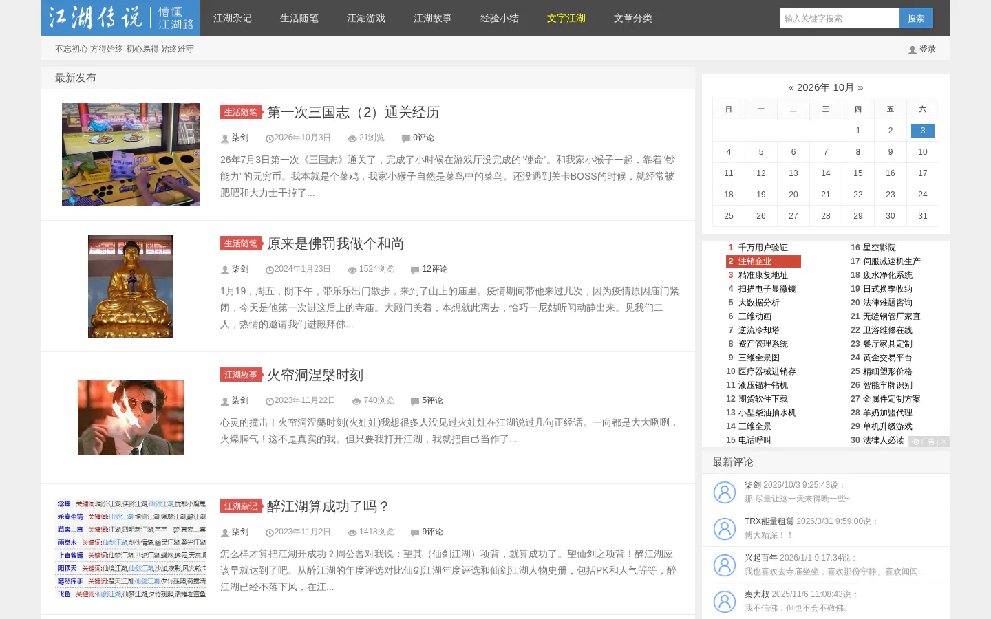The height and width of the screenshot is (619, 991).
Task: Click avatar icon of commenter TRX能量租赁
Action: 724,528
